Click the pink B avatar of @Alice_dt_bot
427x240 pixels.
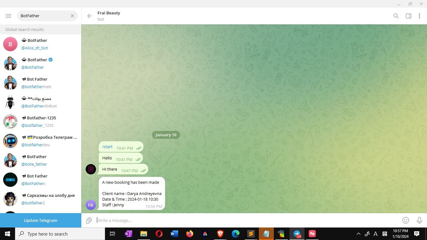[10, 44]
